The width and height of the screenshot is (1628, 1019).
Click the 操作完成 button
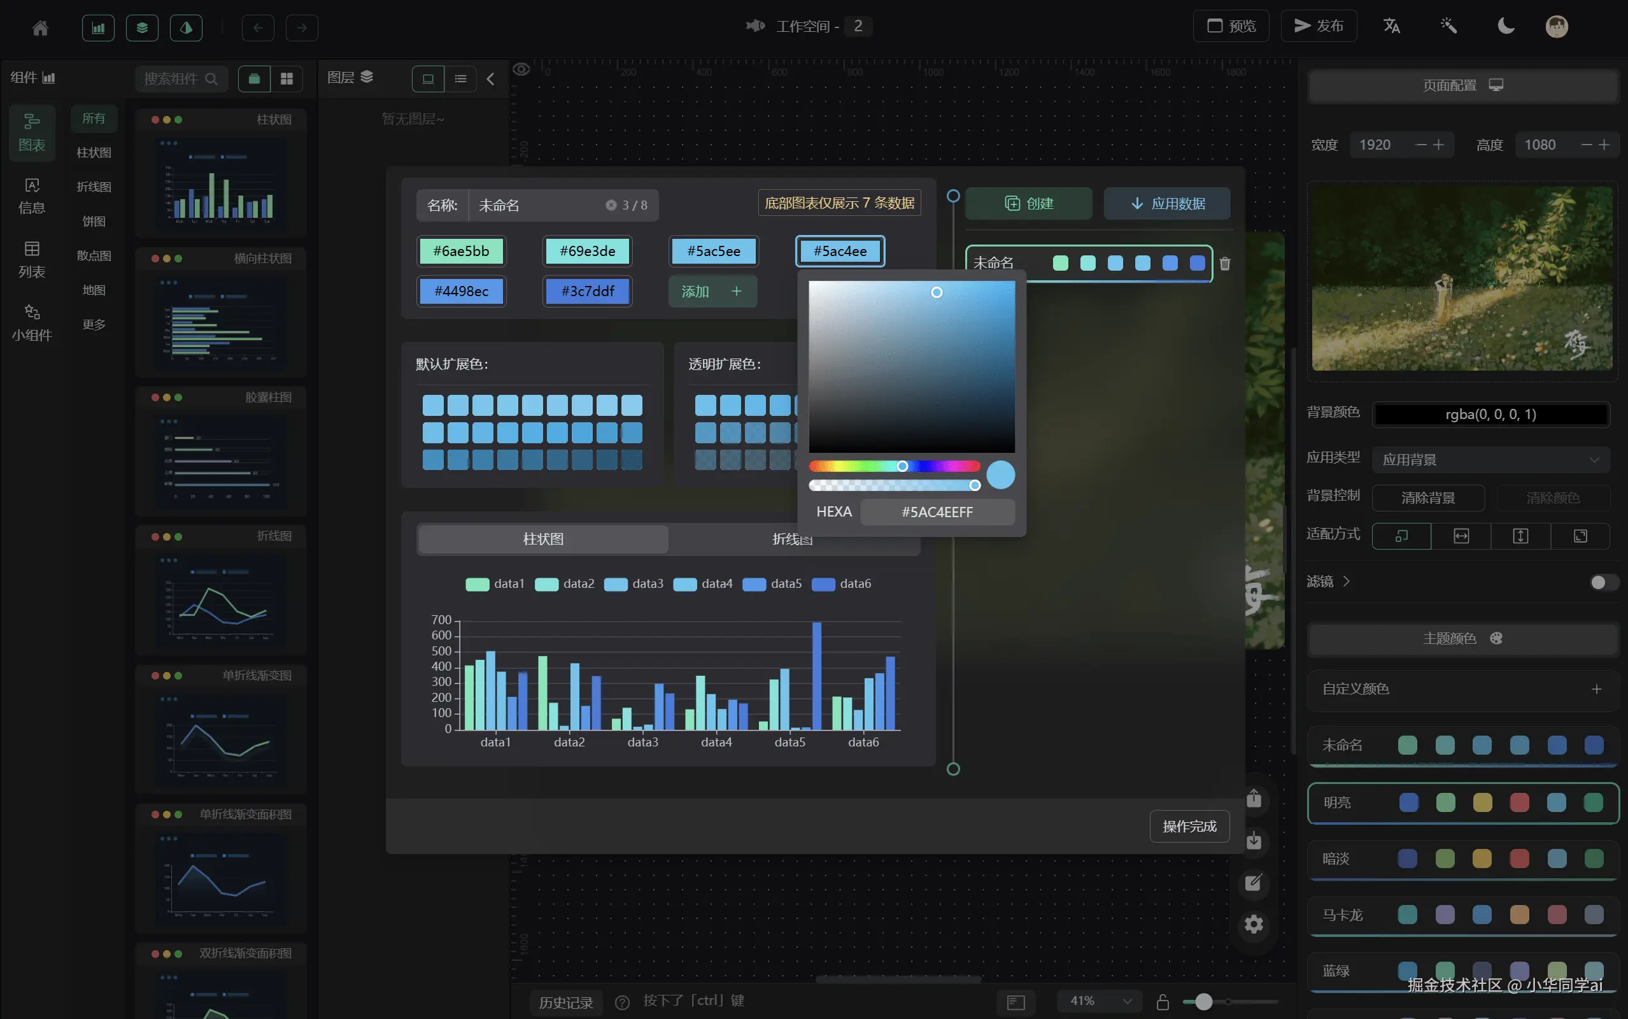pyautogui.click(x=1189, y=826)
